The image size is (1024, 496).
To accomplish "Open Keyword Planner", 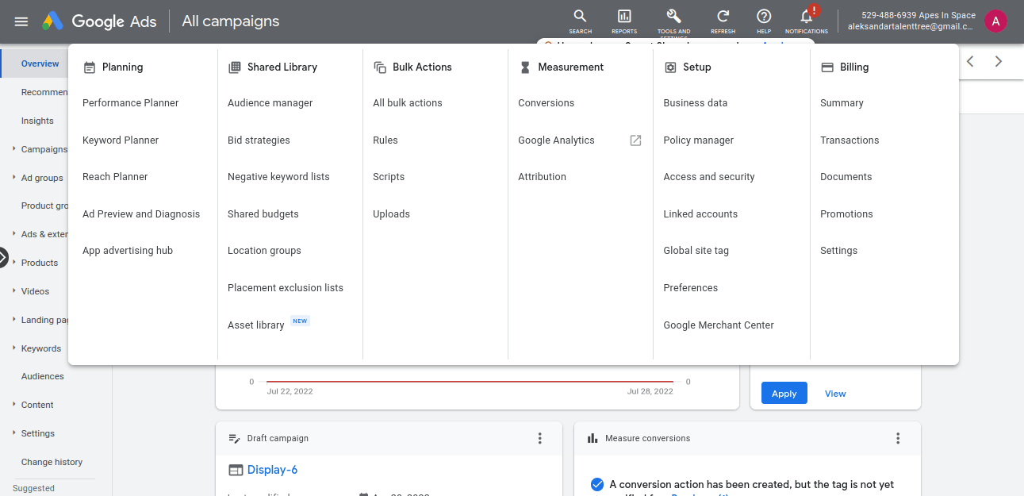I will [121, 140].
